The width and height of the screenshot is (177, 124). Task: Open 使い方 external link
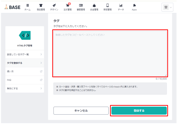click(x=25, y=71)
